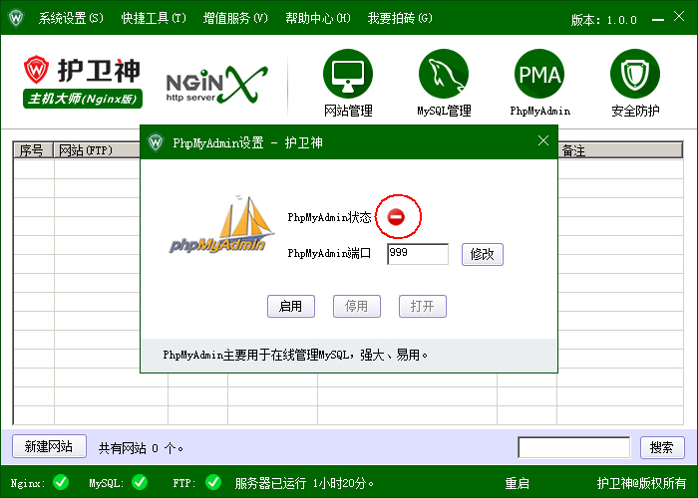Click the PhpMyAdmin端口 label
Image resolution: width=698 pixels, height=498 pixels.
pos(329,253)
